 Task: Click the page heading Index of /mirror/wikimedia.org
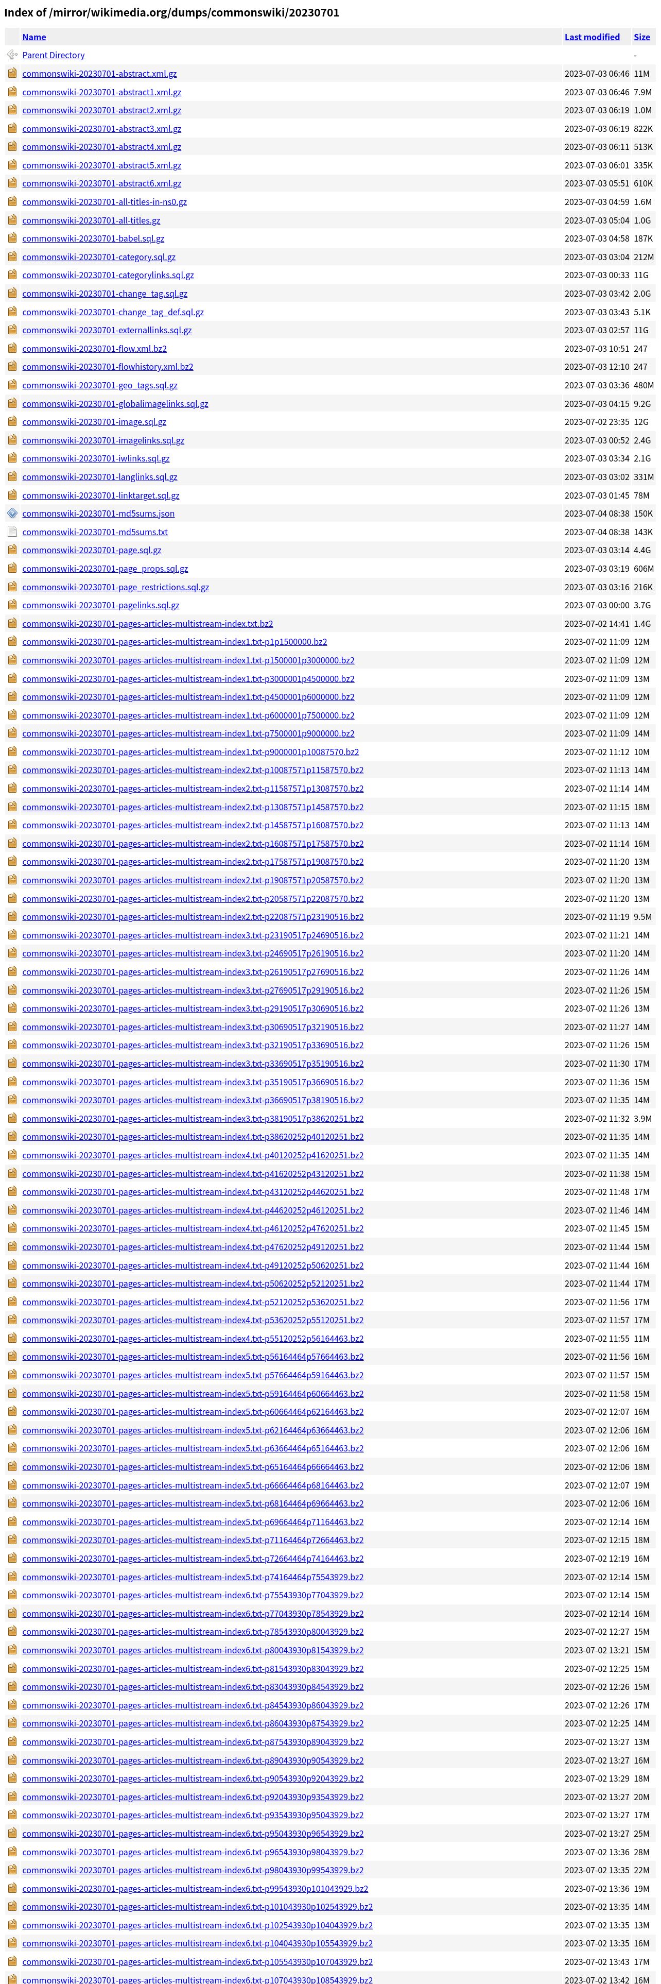click(x=171, y=12)
